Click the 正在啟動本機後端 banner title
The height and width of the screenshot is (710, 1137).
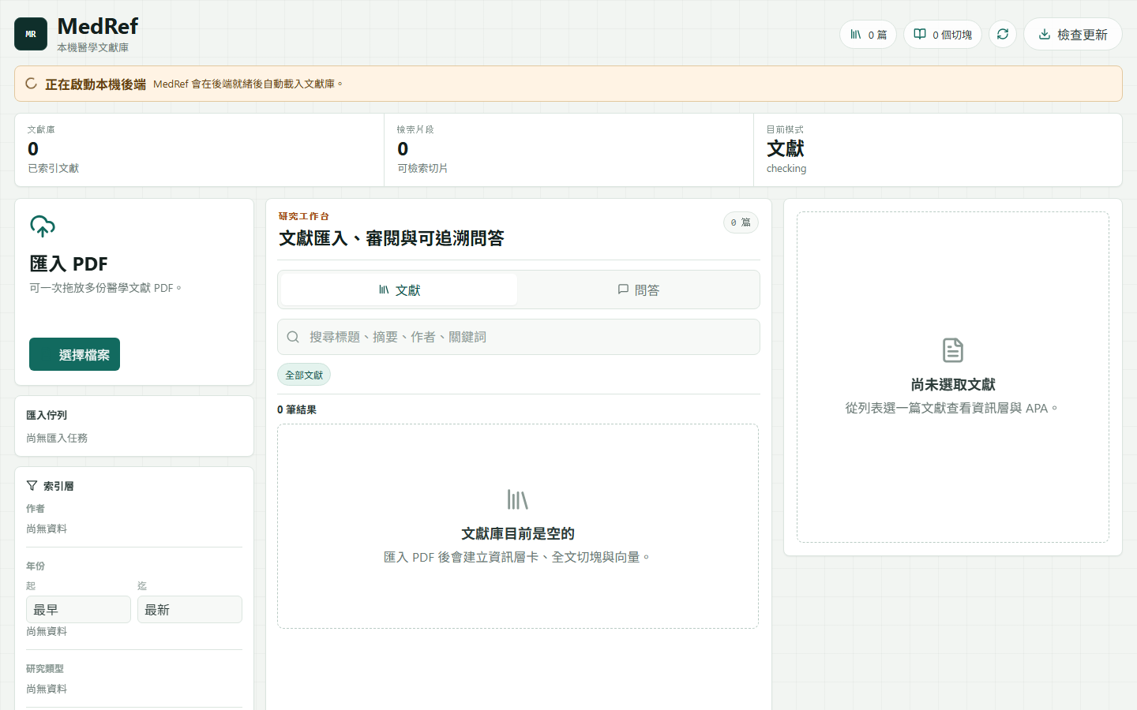(x=96, y=84)
